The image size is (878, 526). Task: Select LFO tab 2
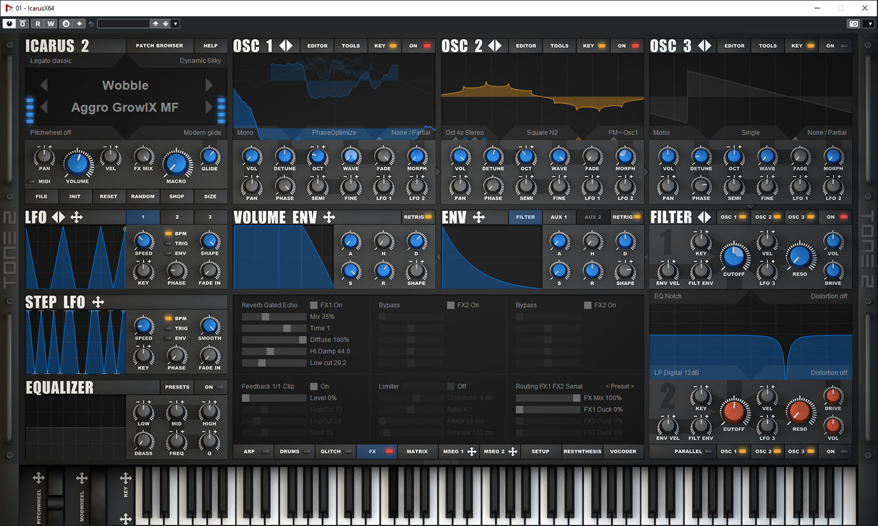tap(177, 217)
